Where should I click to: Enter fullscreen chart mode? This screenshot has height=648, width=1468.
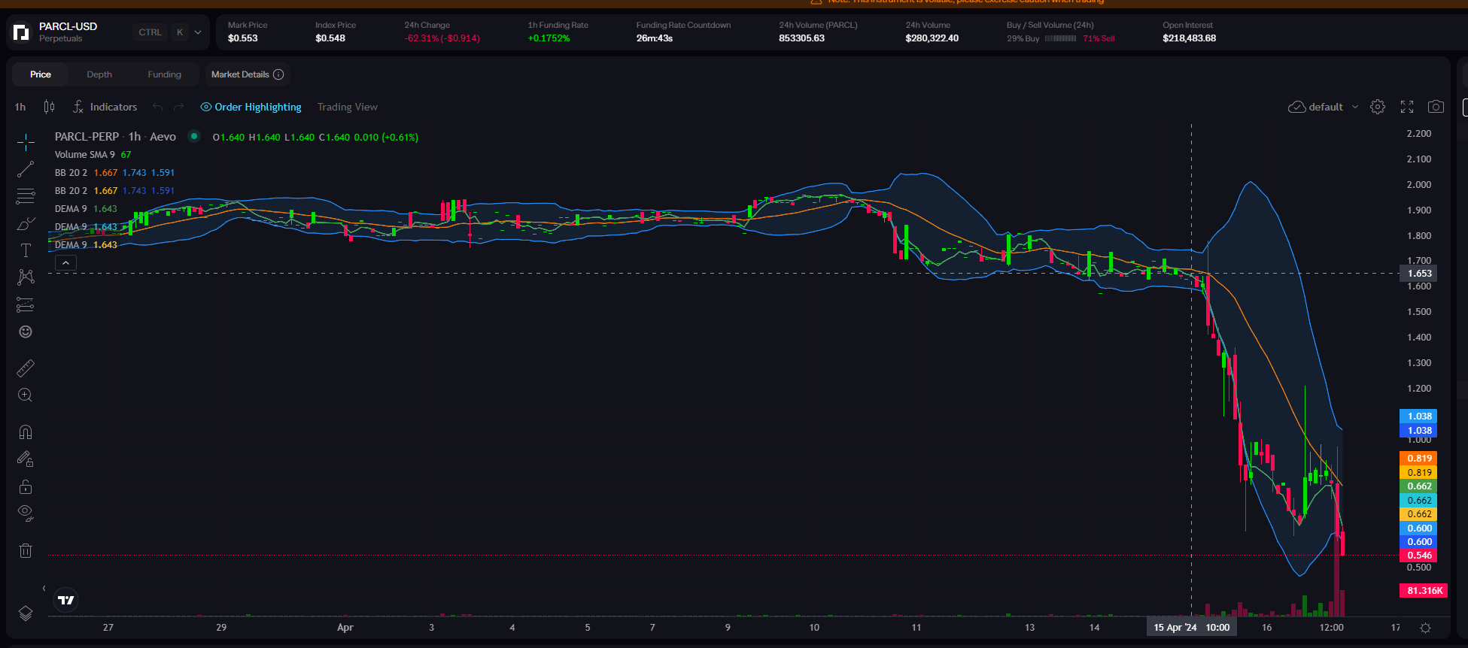coord(1407,107)
